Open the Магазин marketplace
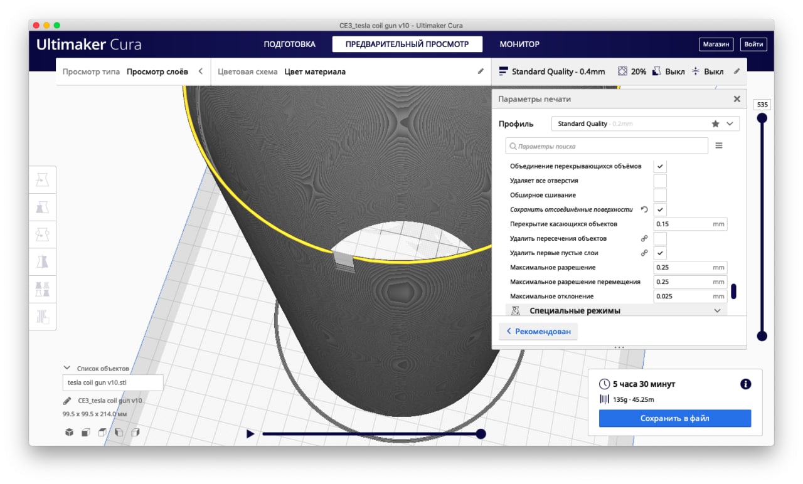This screenshot has width=803, height=484. tap(716, 45)
